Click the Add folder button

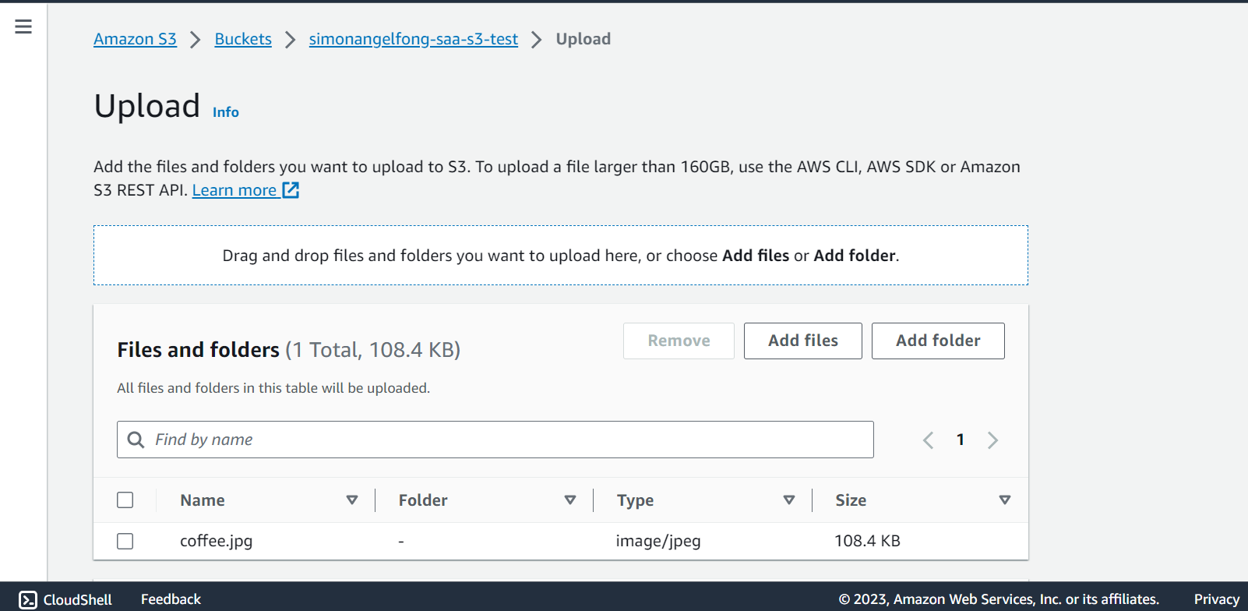pos(938,341)
